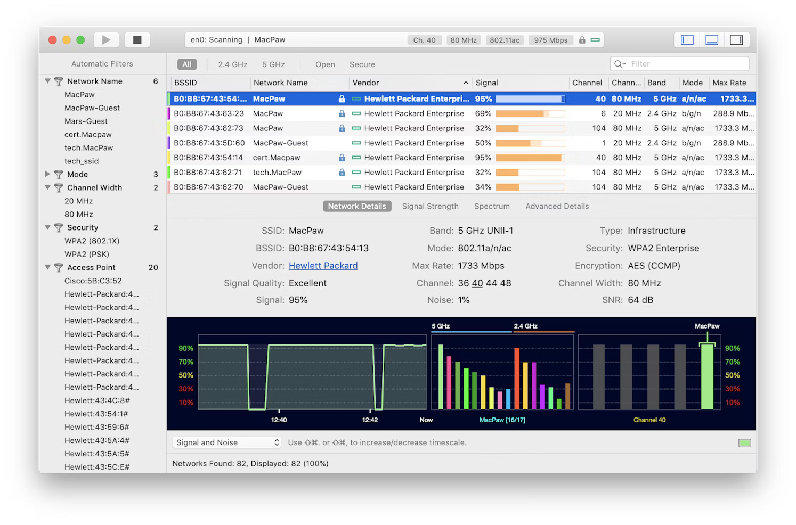Select WPA2 (PSK) security filter
The width and height of the screenshot is (796, 525).
pyautogui.click(x=87, y=255)
